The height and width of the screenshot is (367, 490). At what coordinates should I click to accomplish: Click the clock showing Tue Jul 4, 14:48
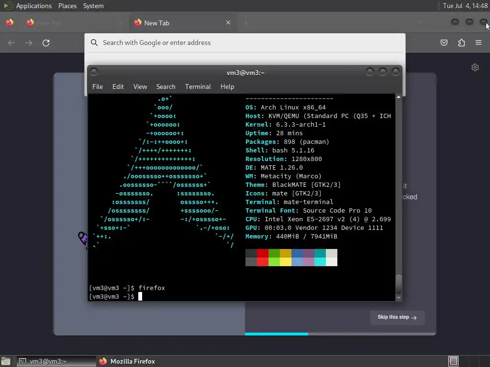tap(465, 6)
